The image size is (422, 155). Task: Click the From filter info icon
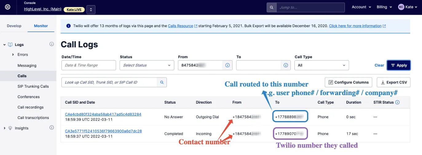227,65
